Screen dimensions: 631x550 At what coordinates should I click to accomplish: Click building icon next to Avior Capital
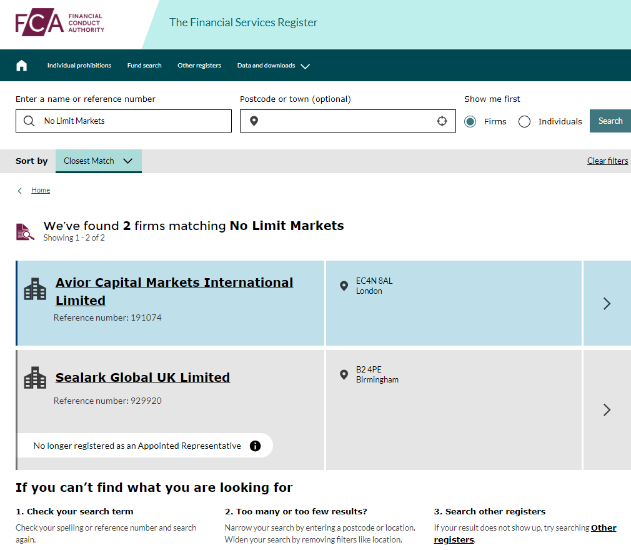(35, 289)
